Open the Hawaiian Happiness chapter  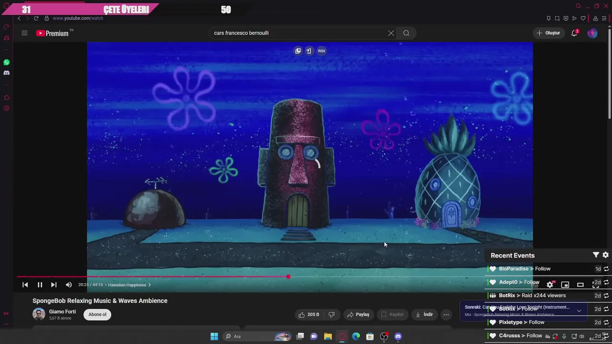tap(129, 285)
